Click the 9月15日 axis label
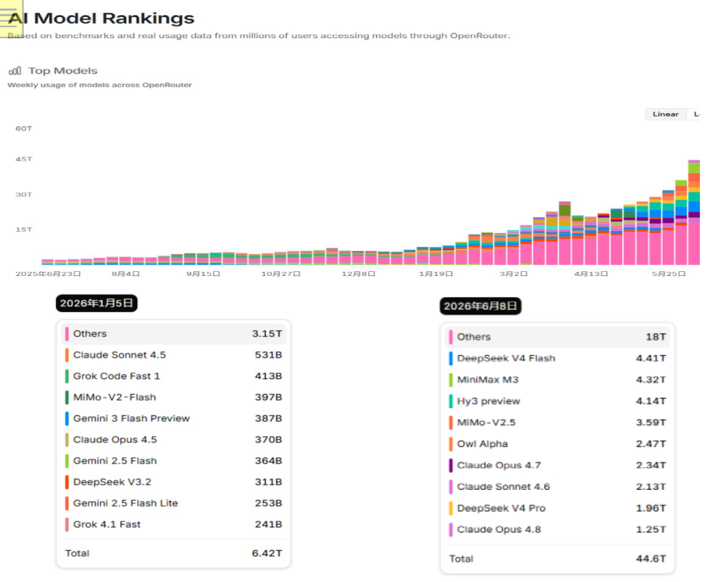This screenshot has height=582, width=711. (203, 274)
